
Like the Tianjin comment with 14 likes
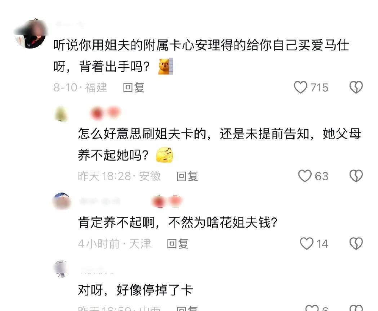[x=306, y=244]
